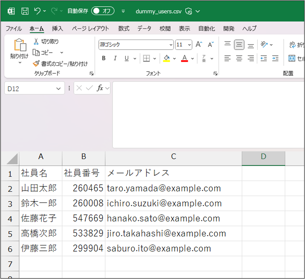Expand the Name Box dropdown arrow
305x279 pixels.
(58, 89)
